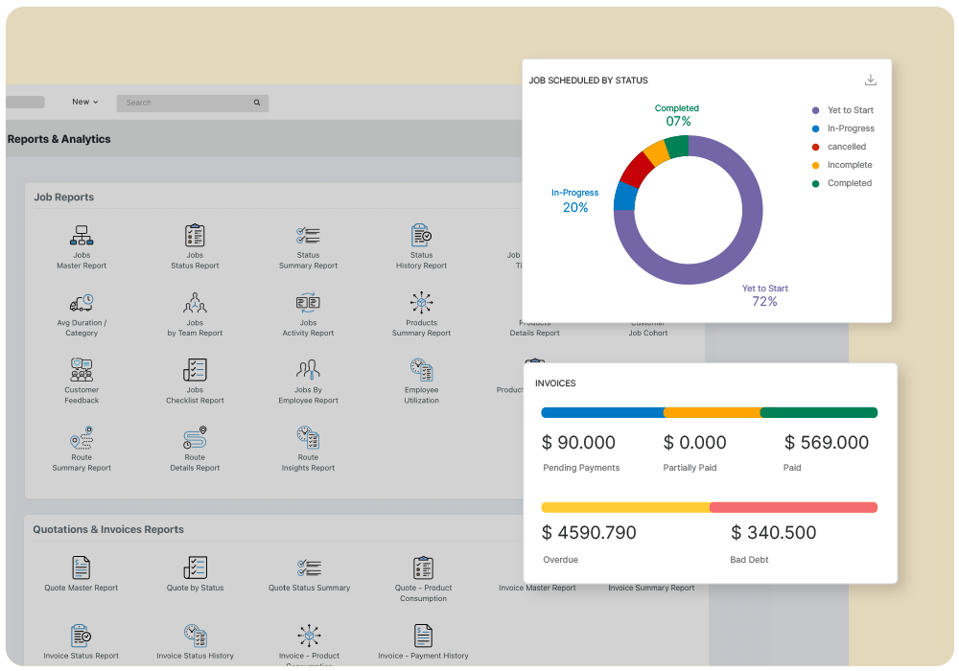Open the Jobs Status Report icon
Viewport: 959px width, 671px height.
pos(195,236)
